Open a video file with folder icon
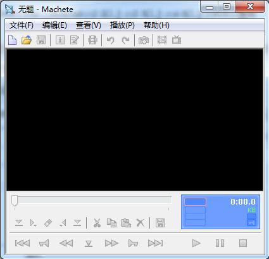The width and height of the screenshot is (269, 259). tap(27, 40)
